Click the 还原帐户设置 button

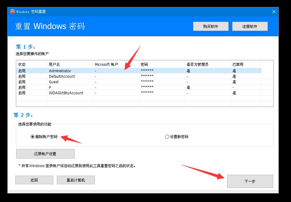pyautogui.click(x=45, y=154)
